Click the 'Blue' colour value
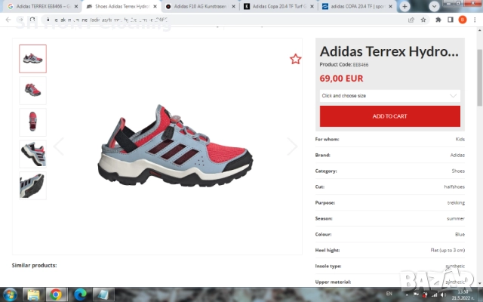483x302 pixels. (x=460, y=235)
